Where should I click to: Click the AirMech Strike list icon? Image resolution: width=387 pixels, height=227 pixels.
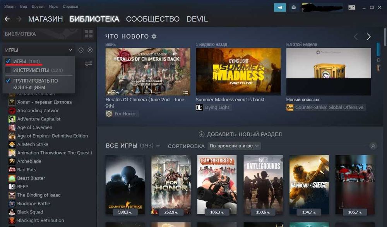click(12, 144)
